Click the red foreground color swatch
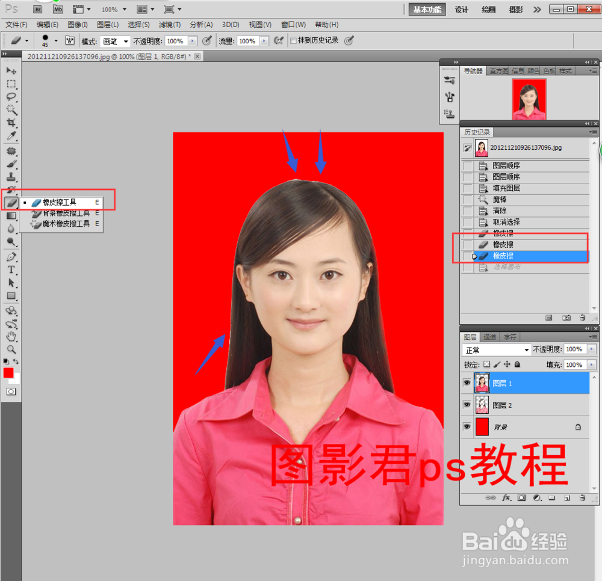The width and height of the screenshot is (602, 581). [x=8, y=372]
